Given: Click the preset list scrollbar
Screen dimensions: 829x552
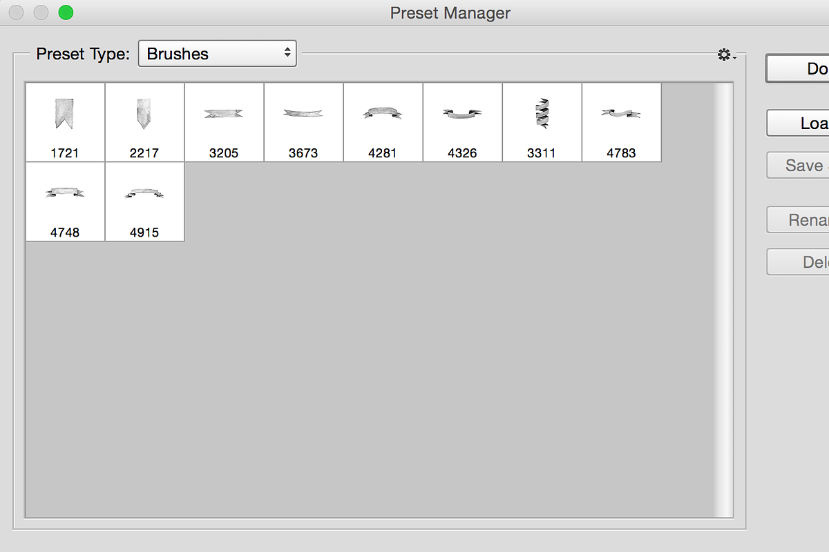Looking at the screenshot, I should (724, 300).
